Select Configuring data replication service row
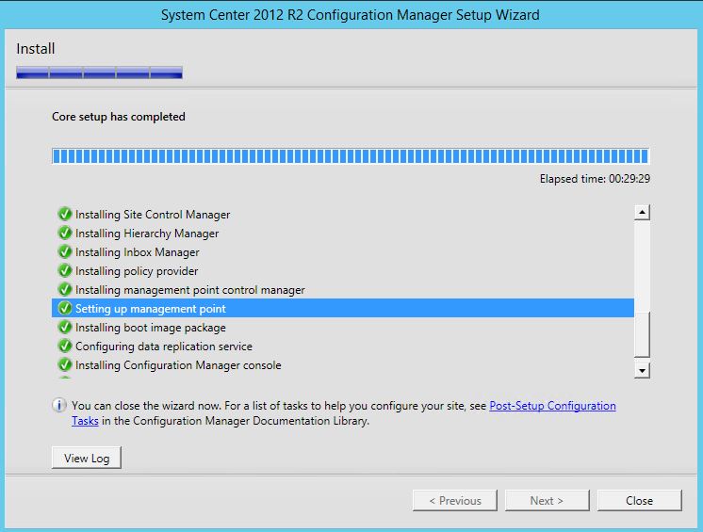 pos(343,346)
